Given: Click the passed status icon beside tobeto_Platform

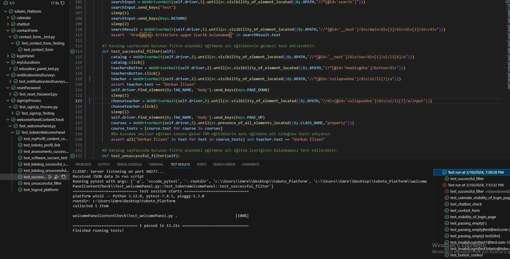Looking at the screenshot, I should 11,11.
